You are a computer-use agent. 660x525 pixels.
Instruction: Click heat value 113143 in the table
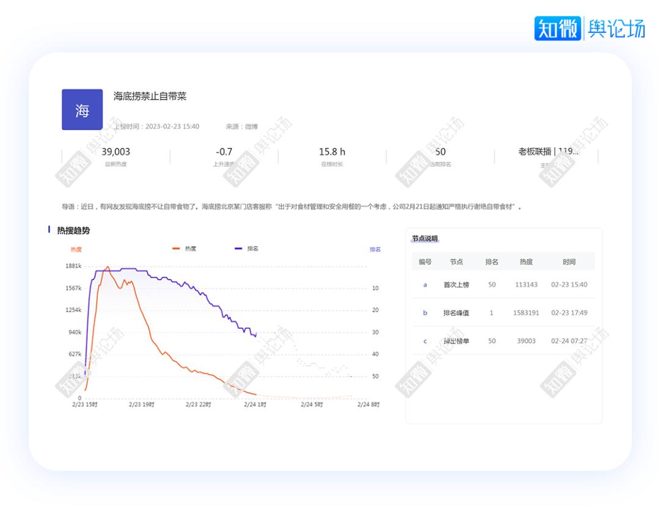point(526,285)
